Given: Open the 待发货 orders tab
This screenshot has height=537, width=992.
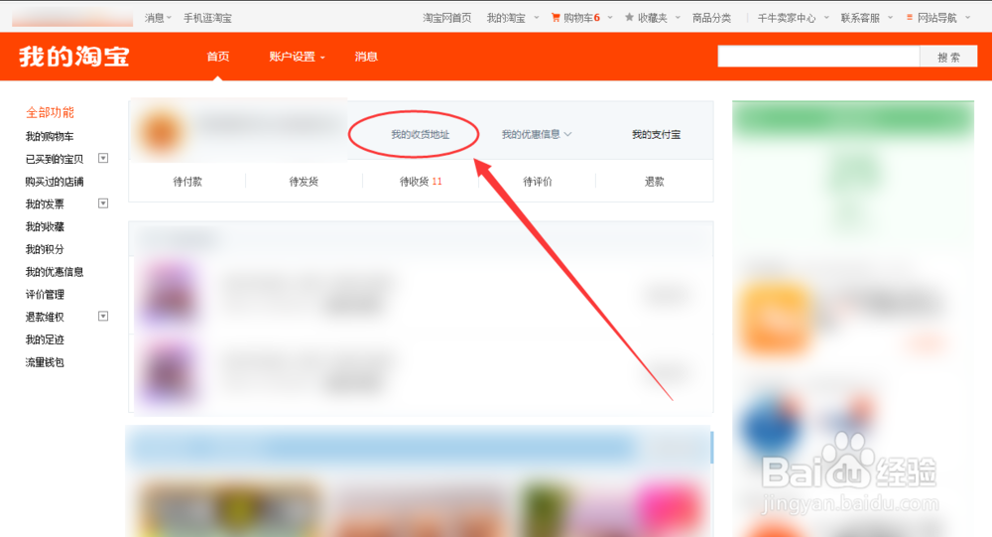Looking at the screenshot, I should click(x=304, y=182).
